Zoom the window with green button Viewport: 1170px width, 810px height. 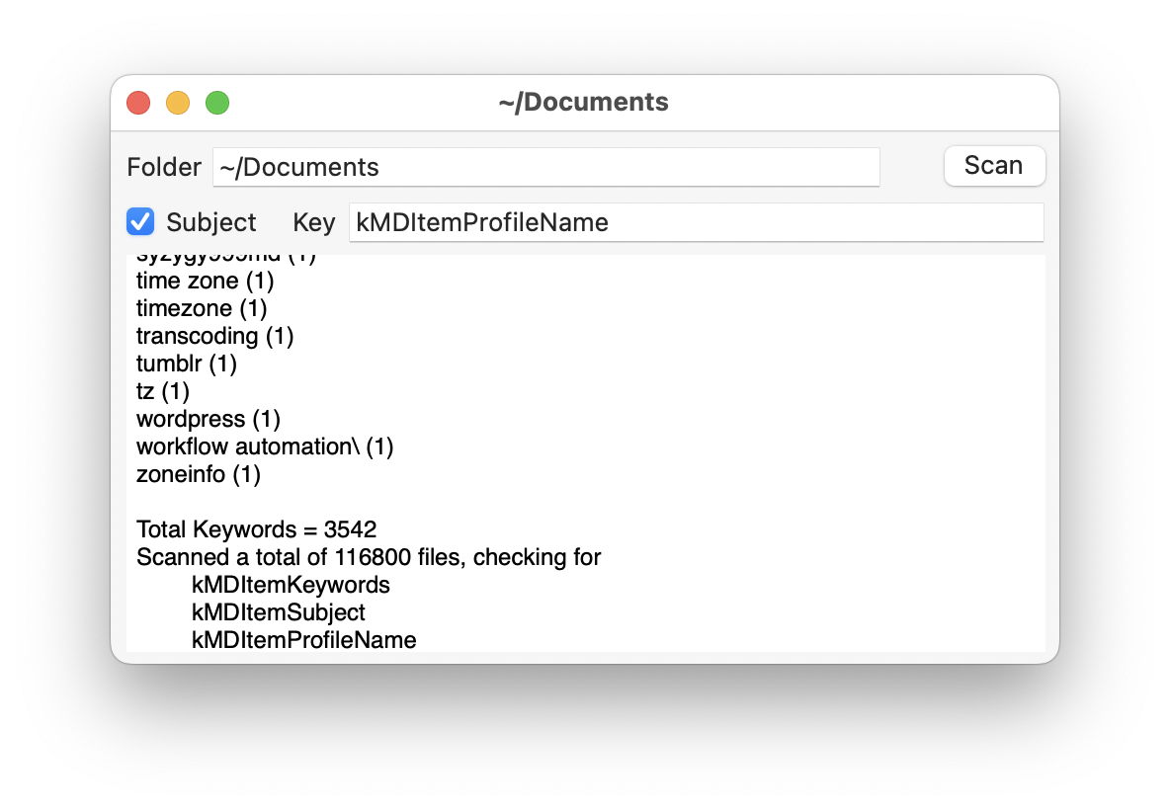(217, 102)
